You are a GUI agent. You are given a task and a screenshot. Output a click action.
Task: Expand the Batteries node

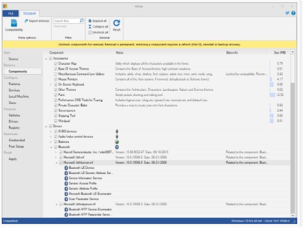51,142
